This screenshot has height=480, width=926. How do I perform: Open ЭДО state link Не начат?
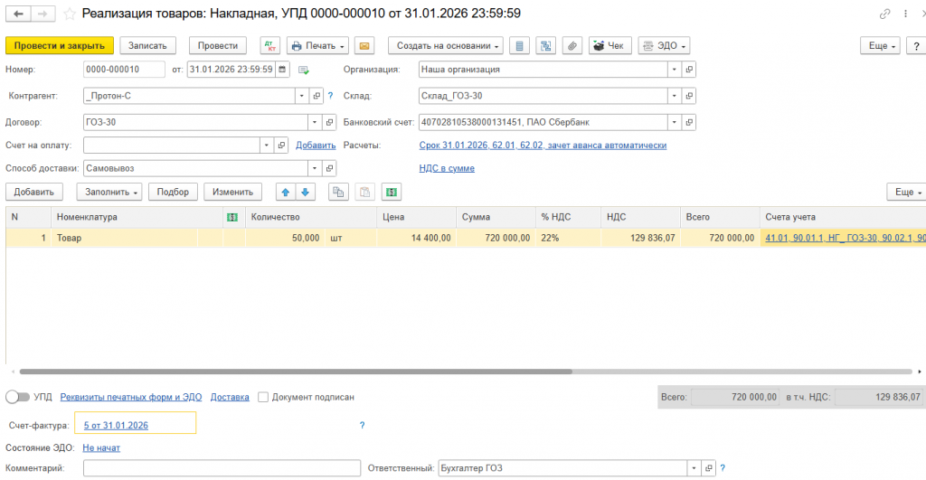pyautogui.click(x=101, y=448)
